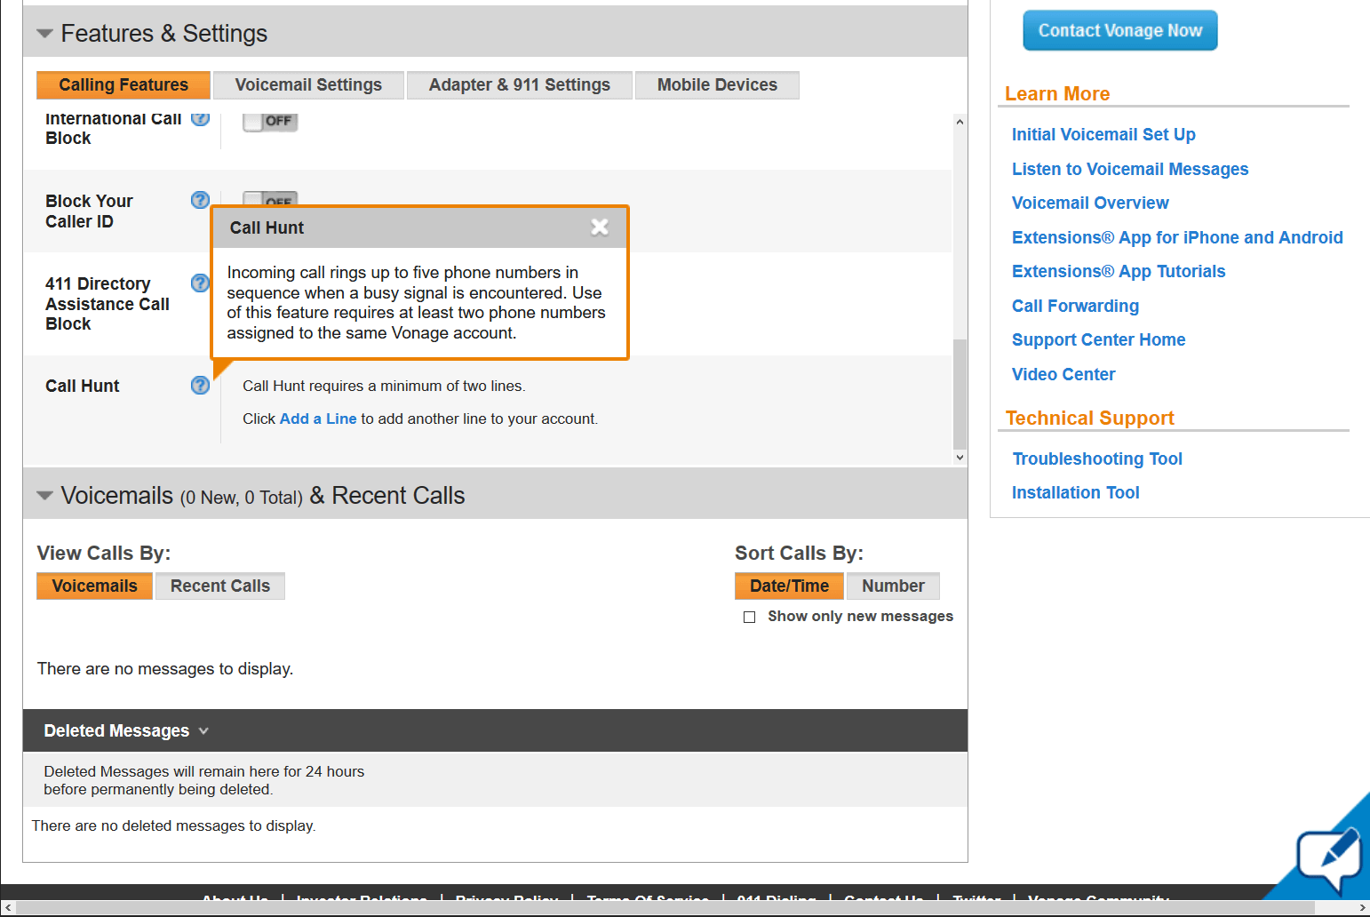Switch to the Voicemail Settings tab
The image size is (1370, 917).
308,85
